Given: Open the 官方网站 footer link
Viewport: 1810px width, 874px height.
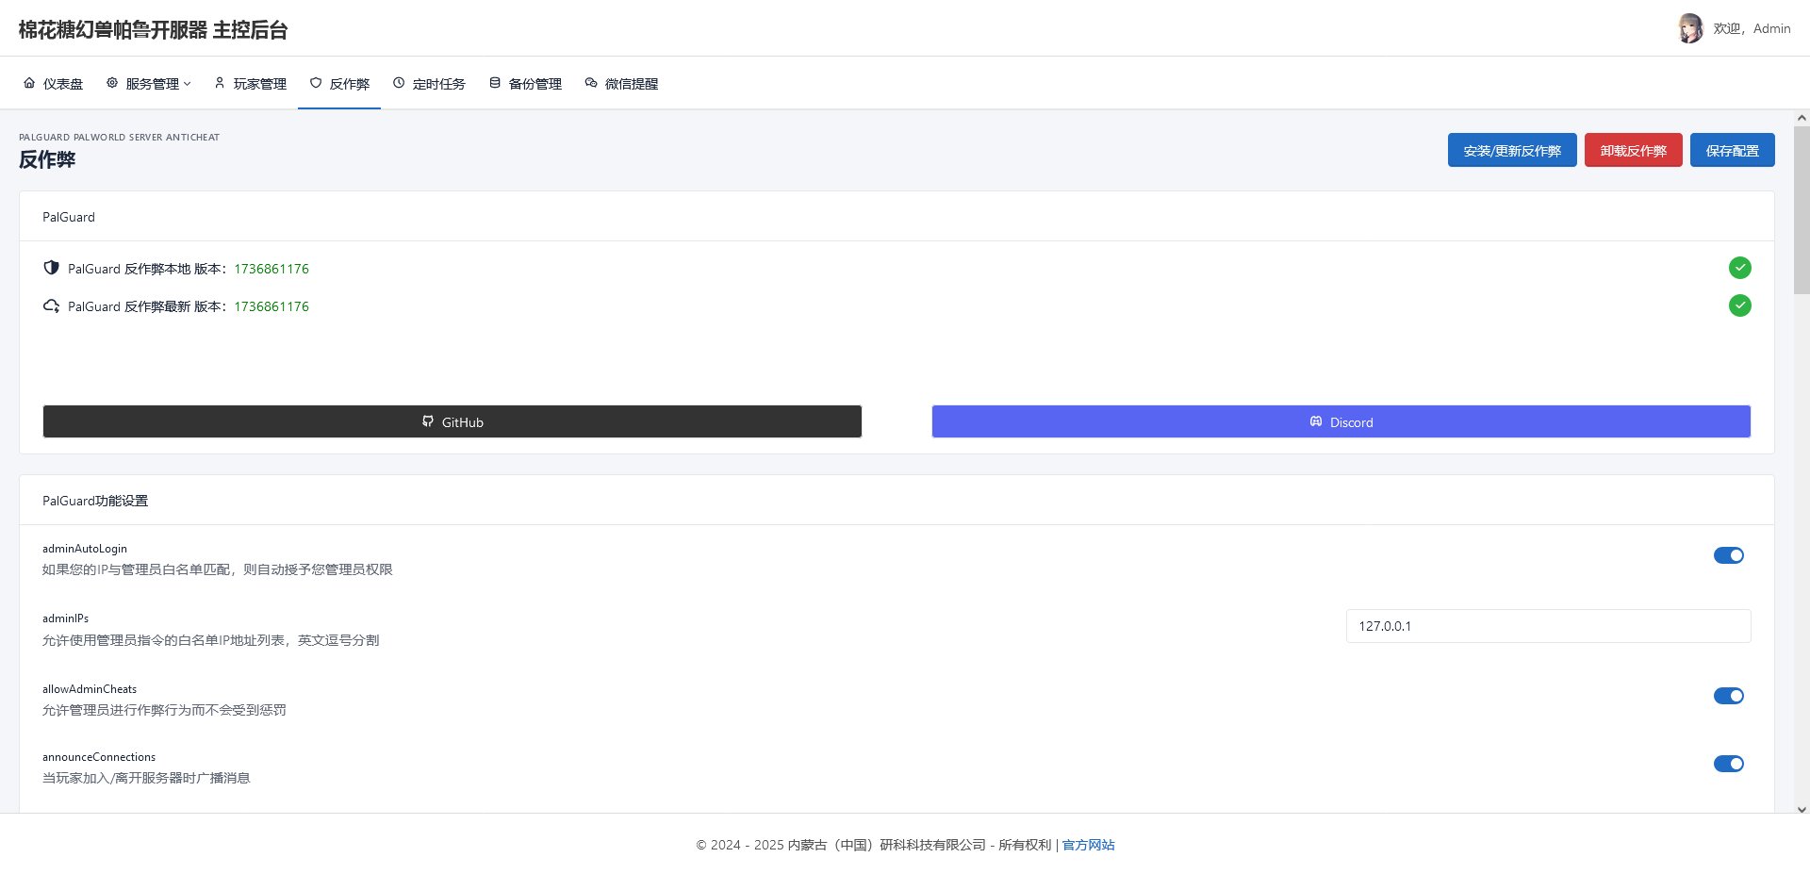Looking at the screenshot, I should click(x=1088, y=845).
